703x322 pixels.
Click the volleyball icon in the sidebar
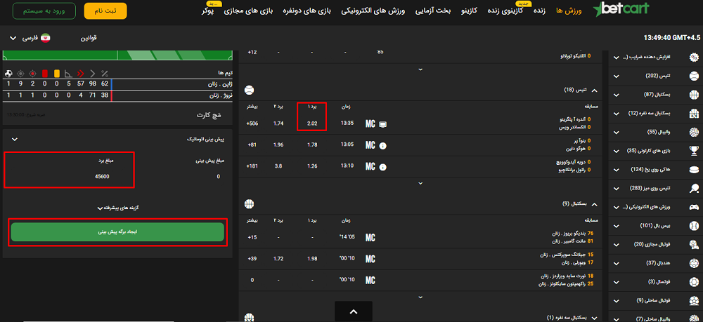(x=694, y=133)
